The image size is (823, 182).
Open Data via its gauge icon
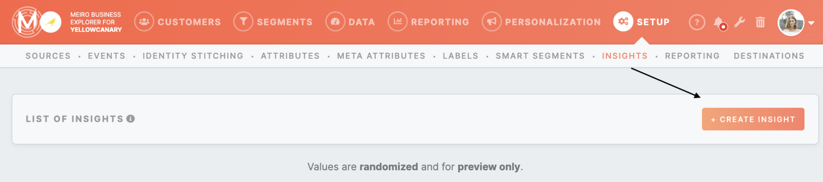335,22
